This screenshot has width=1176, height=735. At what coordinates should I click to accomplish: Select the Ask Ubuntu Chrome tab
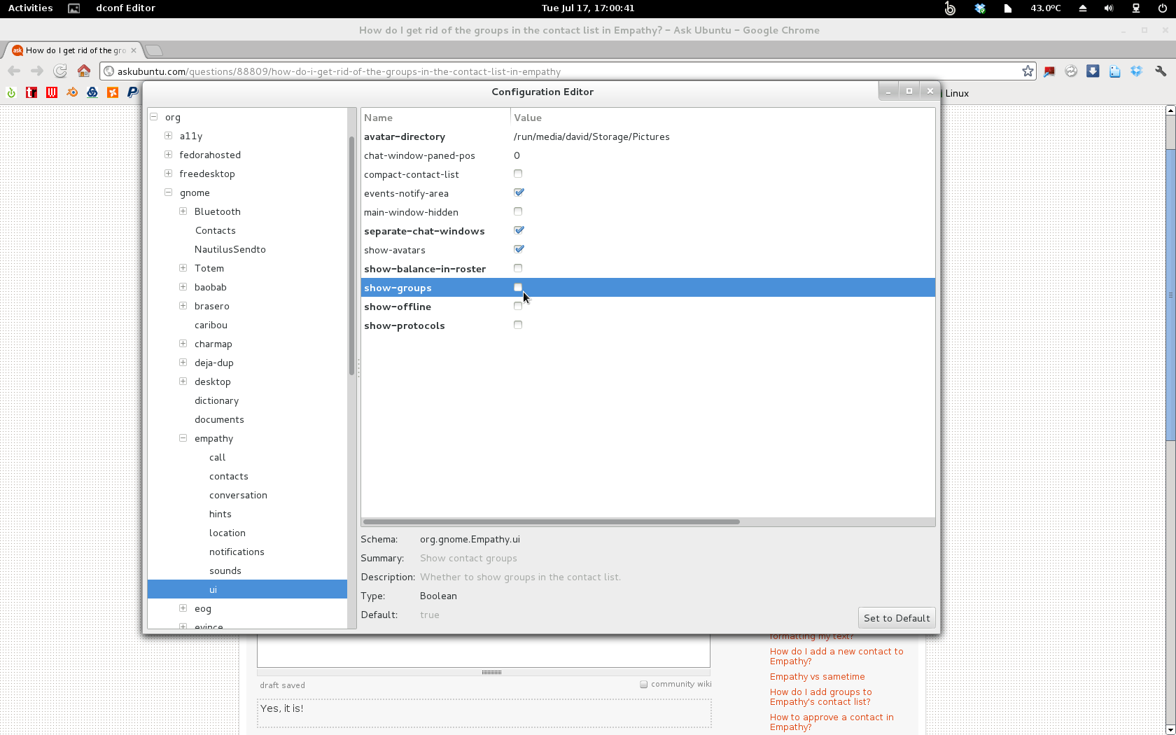[73, 50]
